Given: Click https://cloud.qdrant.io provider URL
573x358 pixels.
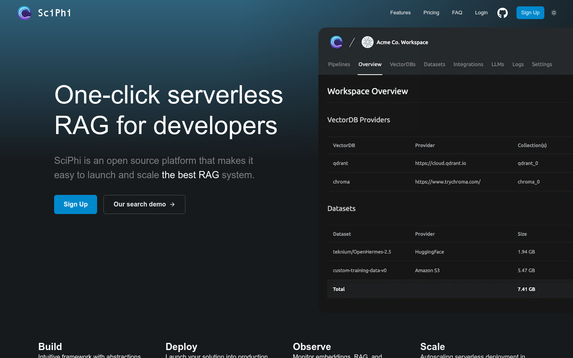Looking at the screenshot, I should [440, 163].
